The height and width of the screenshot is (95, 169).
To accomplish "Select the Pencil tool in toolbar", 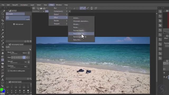I will [x=2, y=40].
